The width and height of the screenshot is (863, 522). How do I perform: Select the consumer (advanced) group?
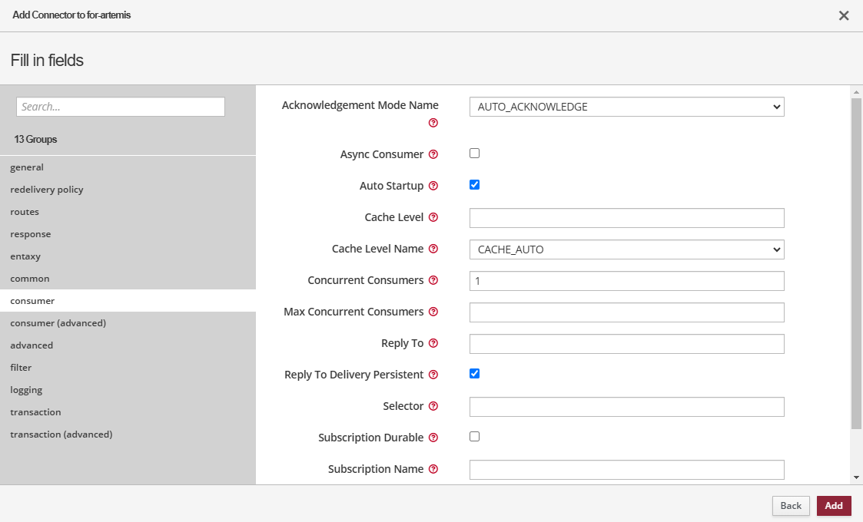click(x=58, y=323)
